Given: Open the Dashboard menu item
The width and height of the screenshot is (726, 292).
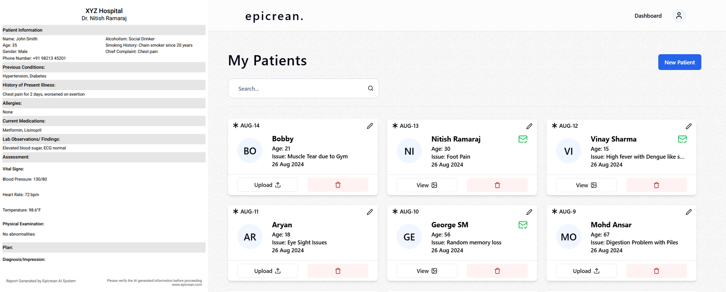Looking at the screenshot, I should pyautogui.click(x=648, y=16).
